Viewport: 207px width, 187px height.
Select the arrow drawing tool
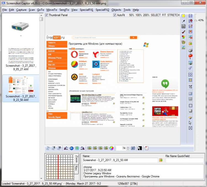[183, 21]
